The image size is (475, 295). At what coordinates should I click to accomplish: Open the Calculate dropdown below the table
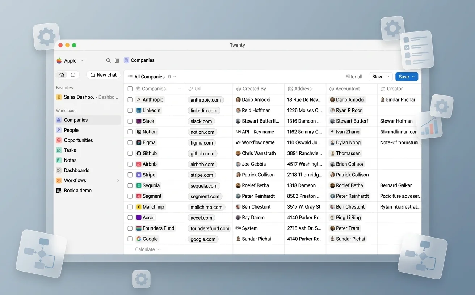coord(147,249)
